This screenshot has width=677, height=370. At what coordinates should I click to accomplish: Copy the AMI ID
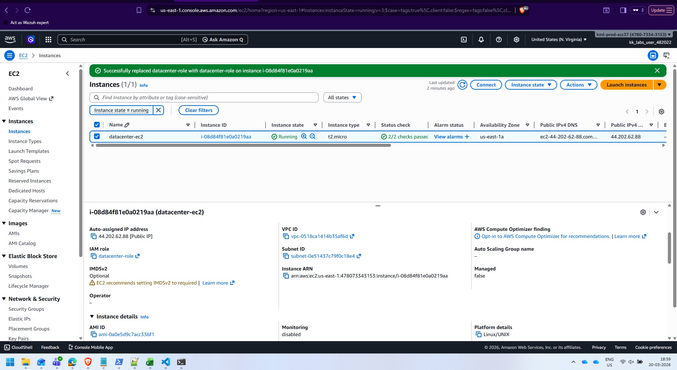pos(94,335)
